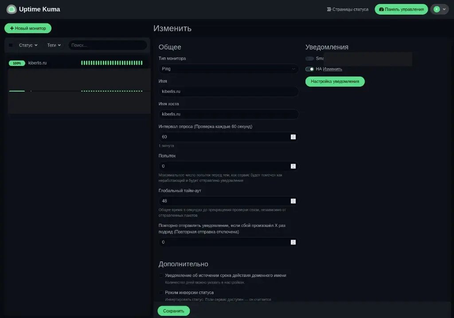Click the Общее section heading
The image size is (454, 318).
coord(170,47)
